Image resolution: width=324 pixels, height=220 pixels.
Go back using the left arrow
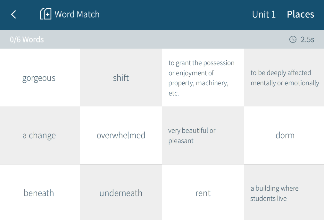point(13,14)
